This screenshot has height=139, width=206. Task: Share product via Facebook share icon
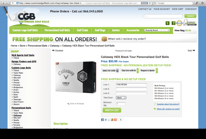102,120
